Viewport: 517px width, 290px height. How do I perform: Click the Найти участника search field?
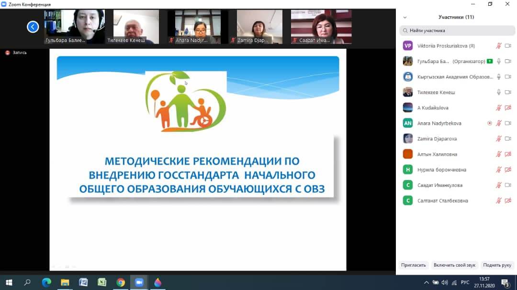point(456,31)
